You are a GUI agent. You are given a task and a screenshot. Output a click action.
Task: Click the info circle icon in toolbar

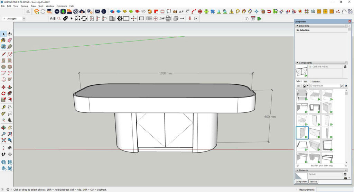104,11
